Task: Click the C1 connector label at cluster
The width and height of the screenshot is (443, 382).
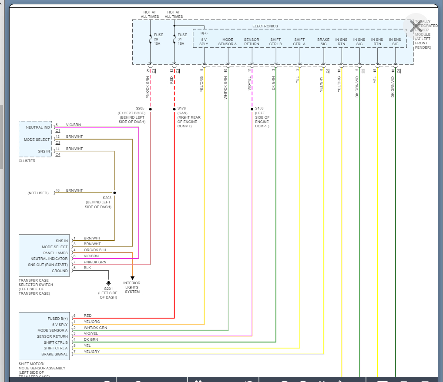Action: (x=58, y=131)
